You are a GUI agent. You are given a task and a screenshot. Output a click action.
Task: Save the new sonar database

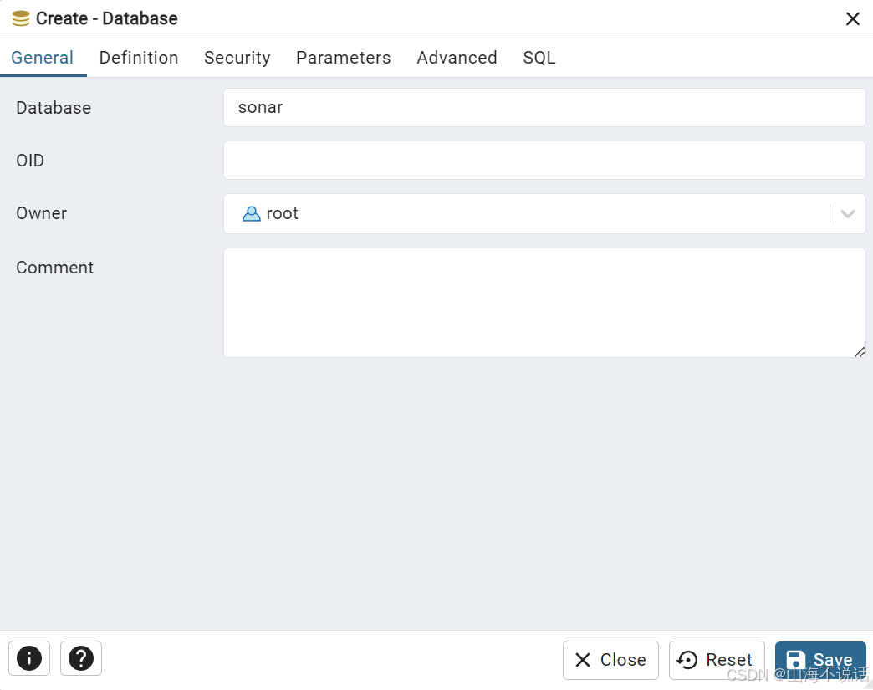pos(820,659)
